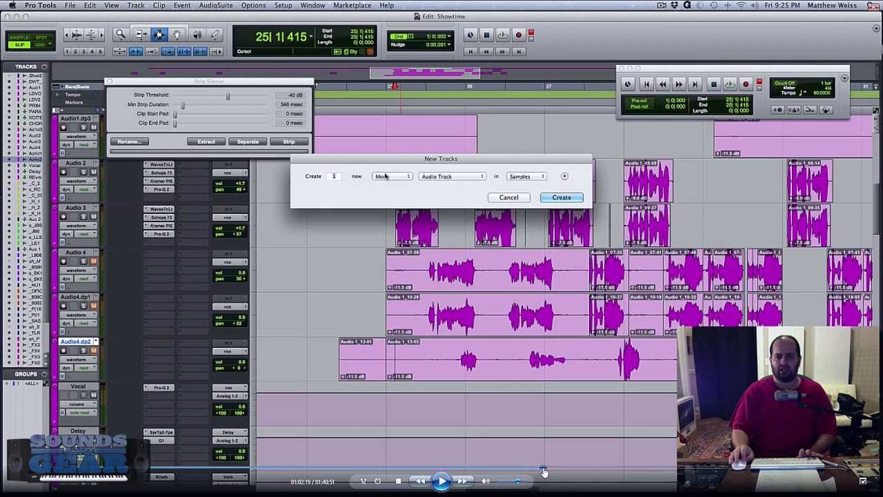The width and height of the screenshot is (883, 497).
Task: Open Audio 3 automation read selector
Action: point(86,233)
